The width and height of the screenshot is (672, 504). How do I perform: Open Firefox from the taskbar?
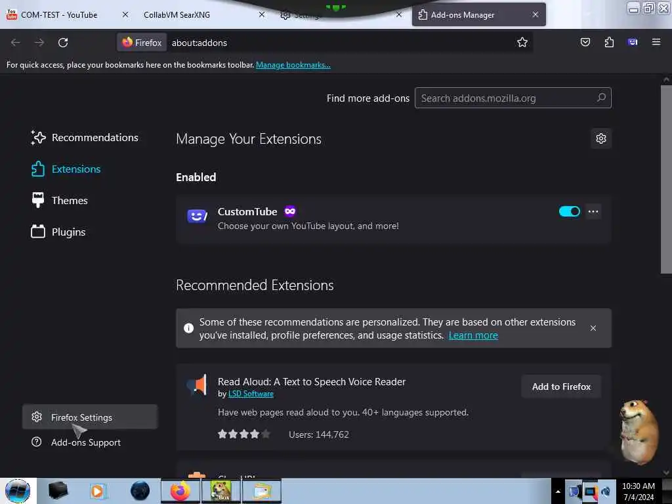point(180,491)
